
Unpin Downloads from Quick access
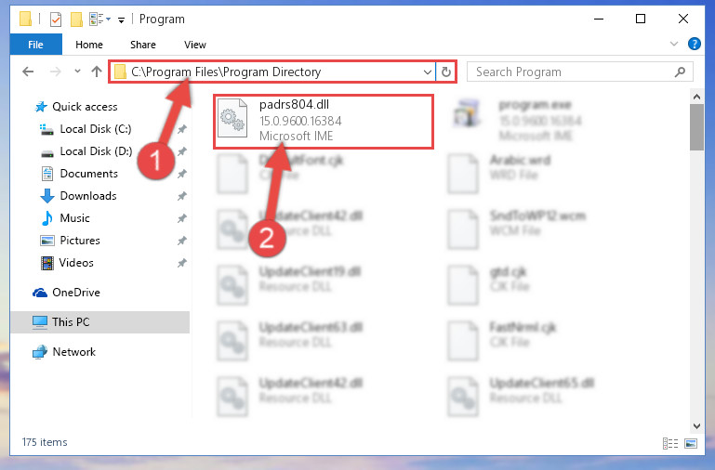click(181, 196)
